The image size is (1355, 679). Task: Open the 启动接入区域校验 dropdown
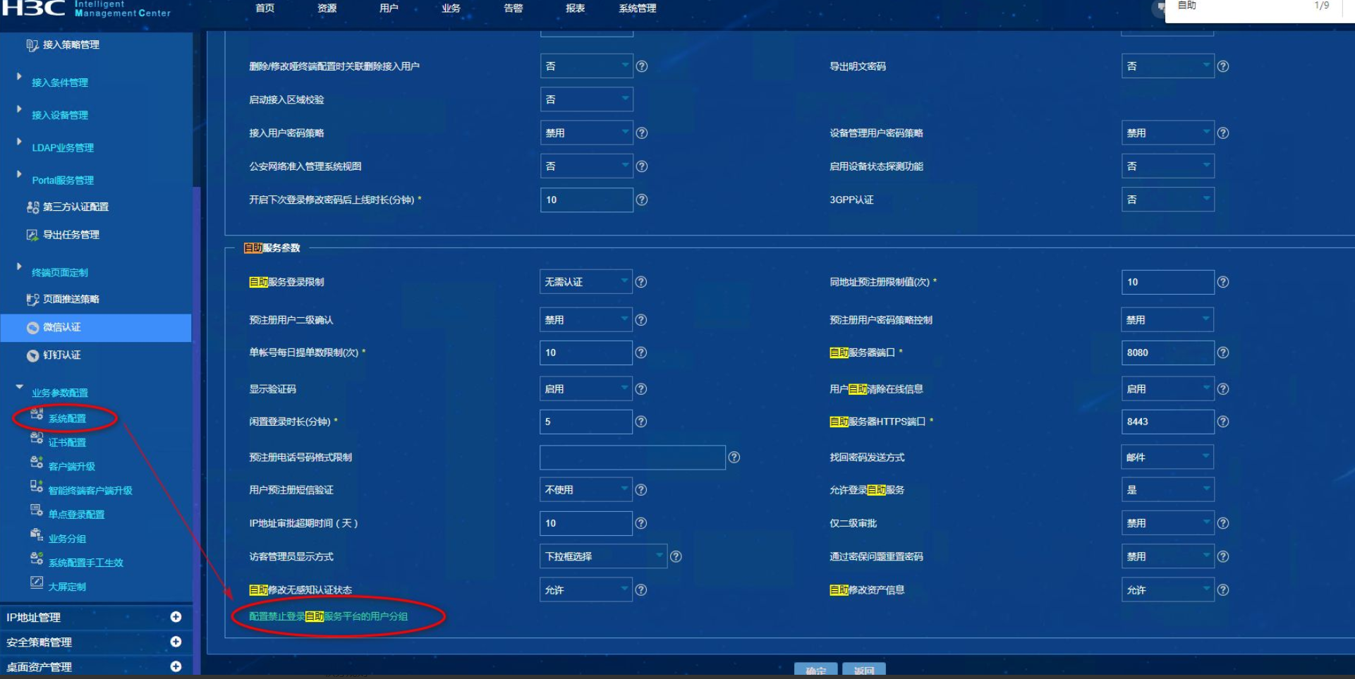pos(586,100)
